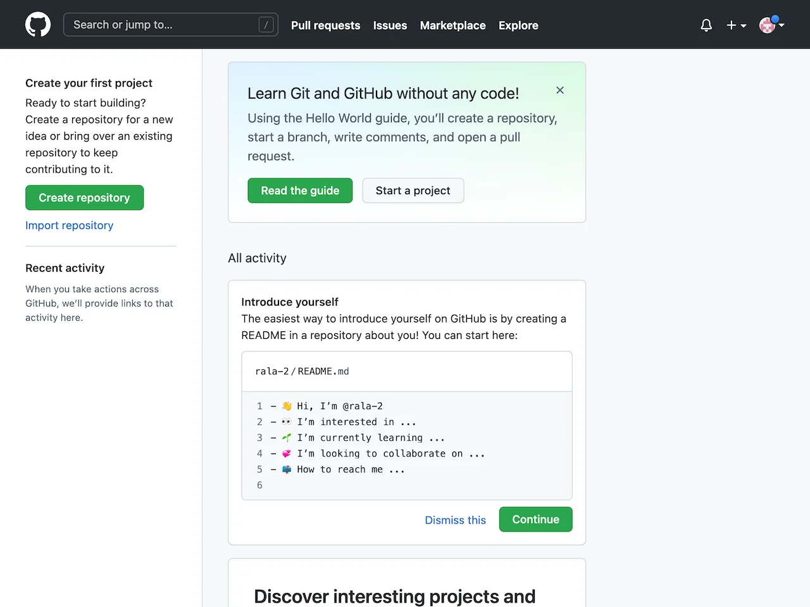
Task: Click the search or jump to field
Action: [171, 24]
